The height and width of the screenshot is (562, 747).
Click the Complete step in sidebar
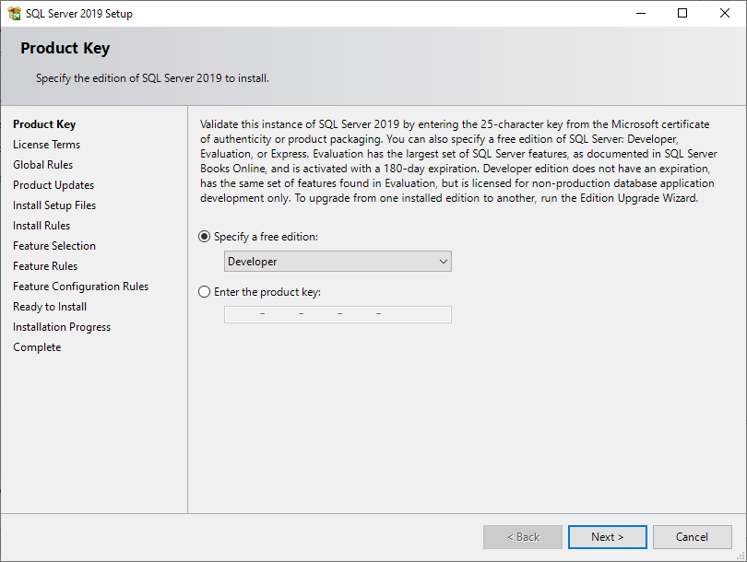click(x=37, y=347)
